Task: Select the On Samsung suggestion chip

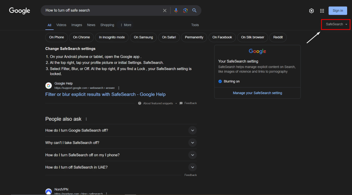Action: pyautogui.click(x=143, y=37)
